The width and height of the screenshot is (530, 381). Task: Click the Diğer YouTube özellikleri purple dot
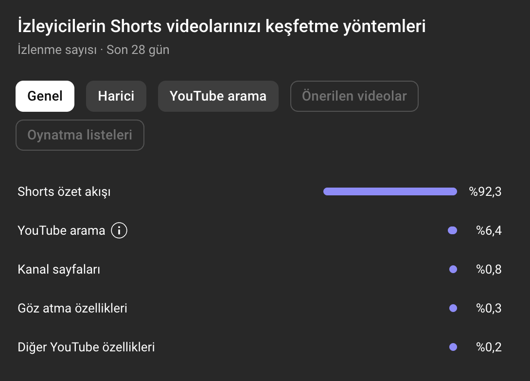(x=453, y=347)
